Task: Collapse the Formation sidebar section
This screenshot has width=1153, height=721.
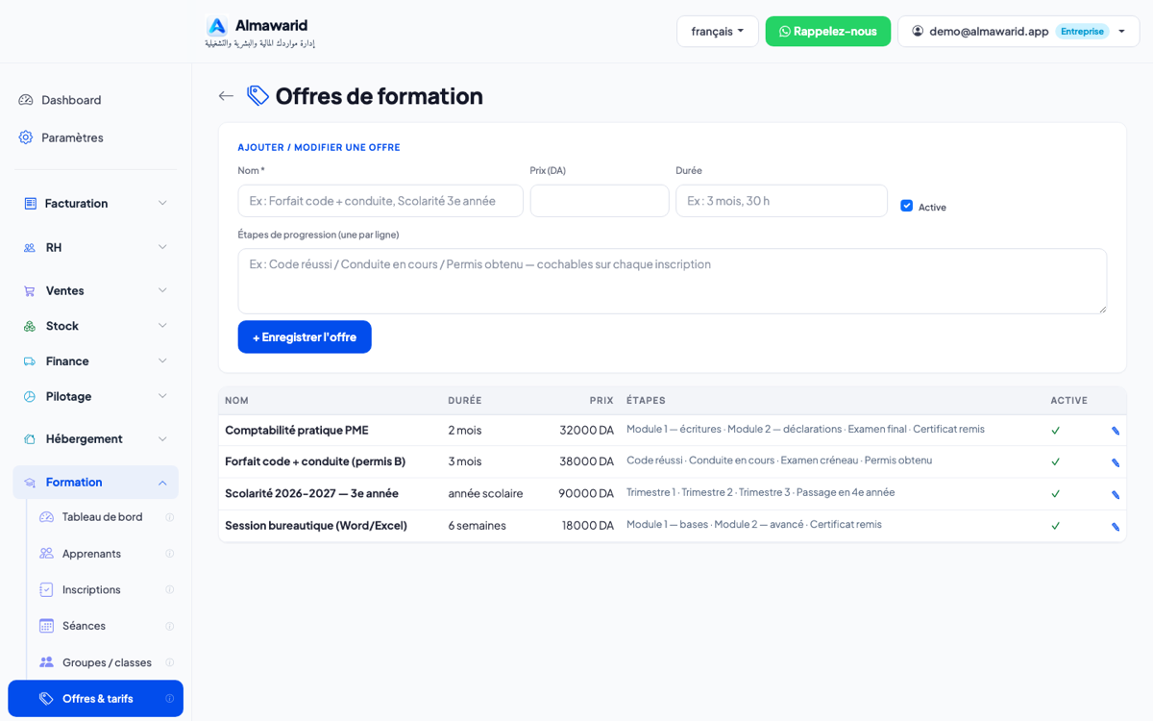Action: coord(96,483)
